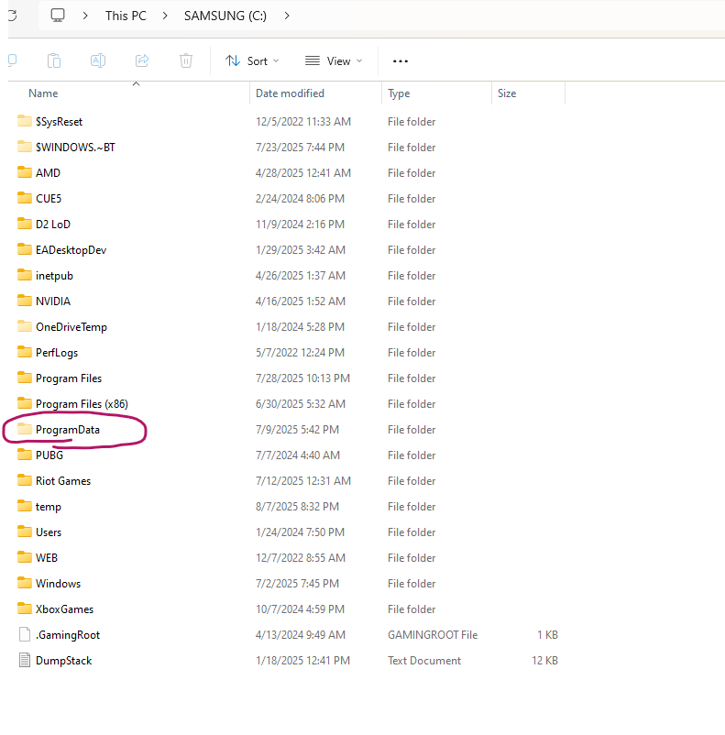Select the inetpub folder icon
Image resolution: width=725 pixels, height=735 pixels.
point(25,275)
